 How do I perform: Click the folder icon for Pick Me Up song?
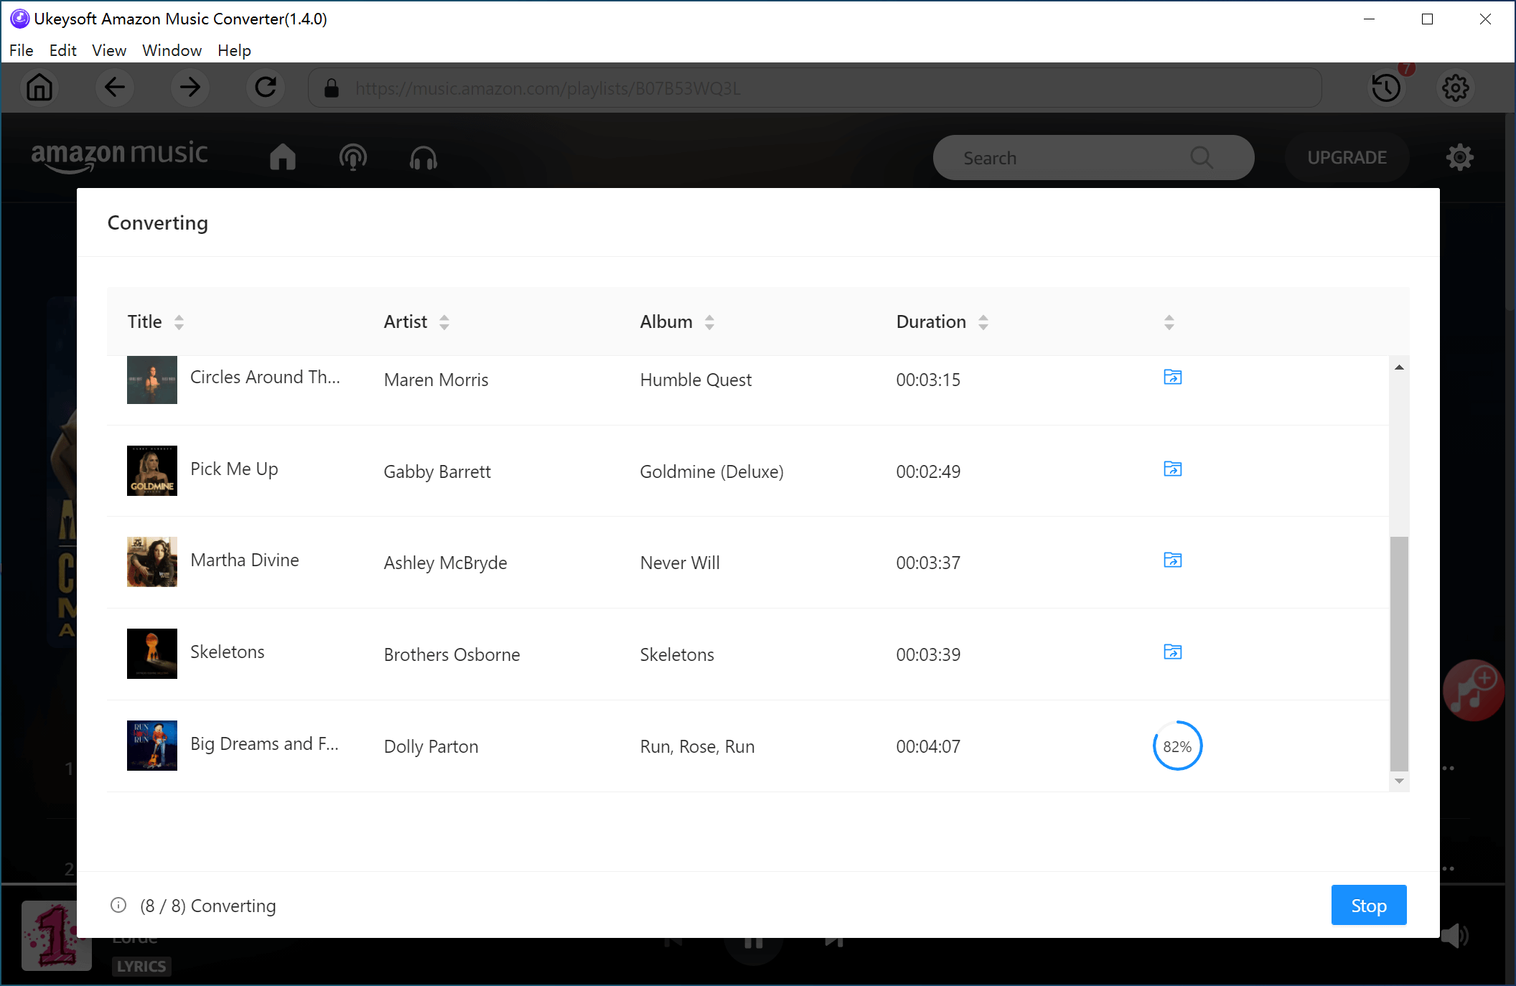[x=1172, y=468]
